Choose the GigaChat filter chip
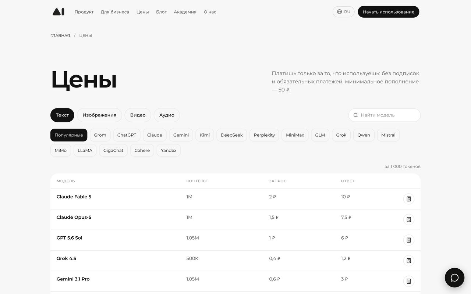The height and width of the screenshot is (294, 471). point(113,150)
